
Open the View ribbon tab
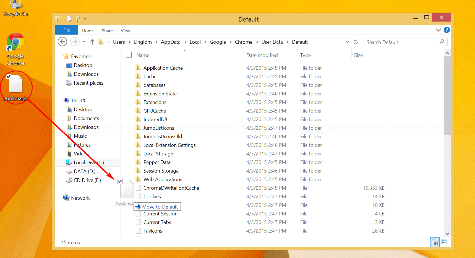126,31
